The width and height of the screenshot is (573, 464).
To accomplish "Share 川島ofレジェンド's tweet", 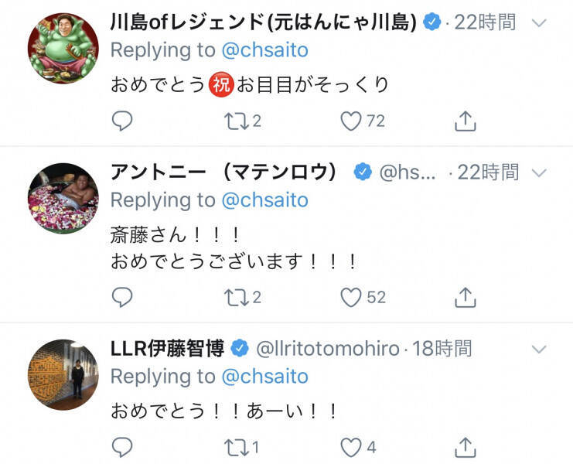I will pyautogui.click(x=464, y=121).
